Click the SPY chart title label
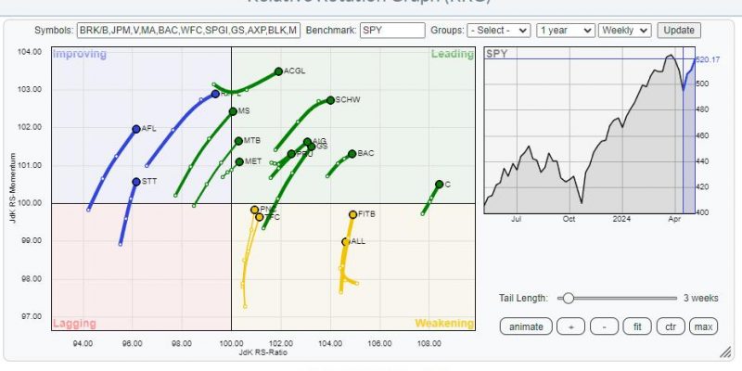 497,54
